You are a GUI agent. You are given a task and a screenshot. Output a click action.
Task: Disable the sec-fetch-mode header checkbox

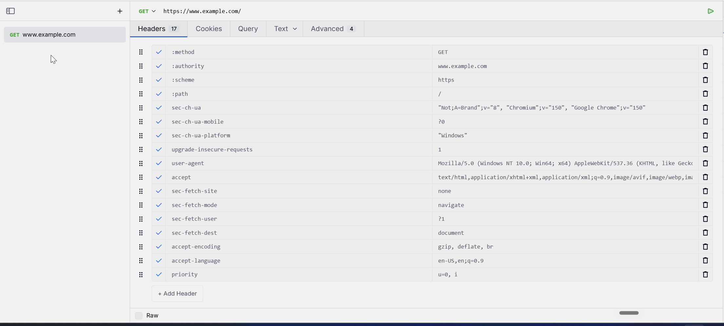tap(159, 205)
